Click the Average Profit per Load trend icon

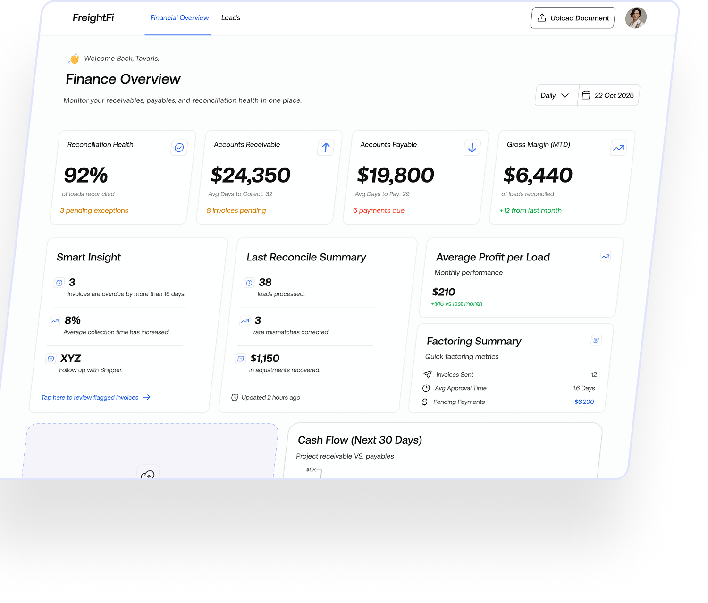tap(606, 256)
